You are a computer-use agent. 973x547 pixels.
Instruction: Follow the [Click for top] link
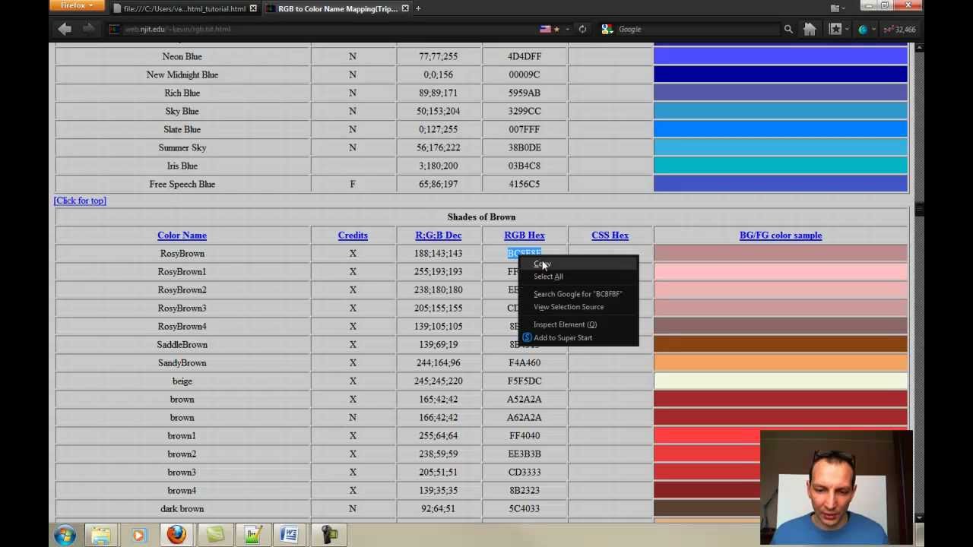pos(80,201)
